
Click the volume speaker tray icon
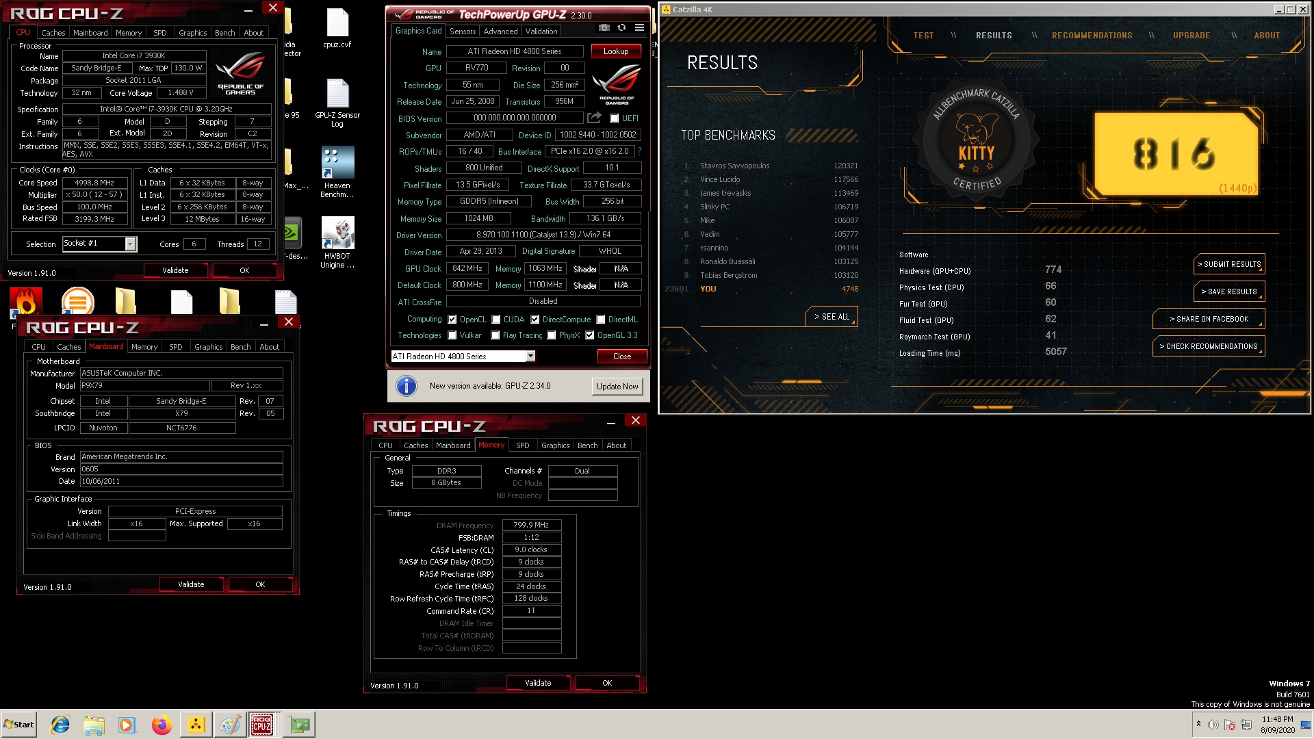pyautogui.click(x=1213, y=725)
